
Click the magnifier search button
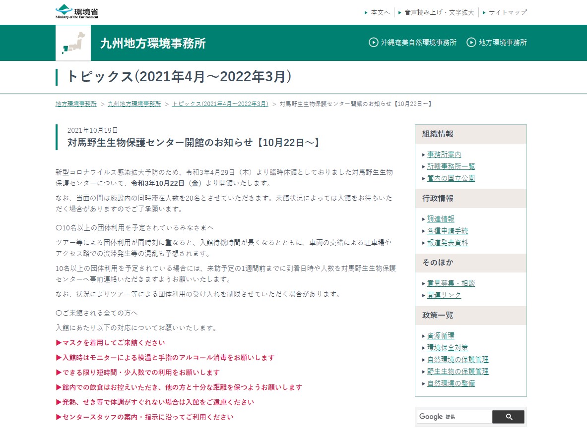pyautogui.click(x=508, y=417)
